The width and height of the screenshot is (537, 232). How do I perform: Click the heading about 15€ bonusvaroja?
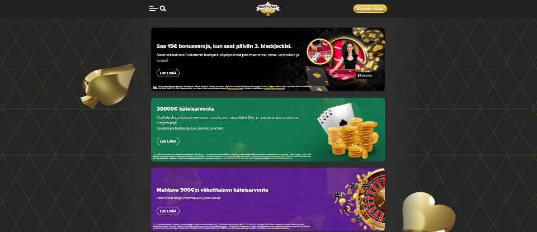pos(224,46)
